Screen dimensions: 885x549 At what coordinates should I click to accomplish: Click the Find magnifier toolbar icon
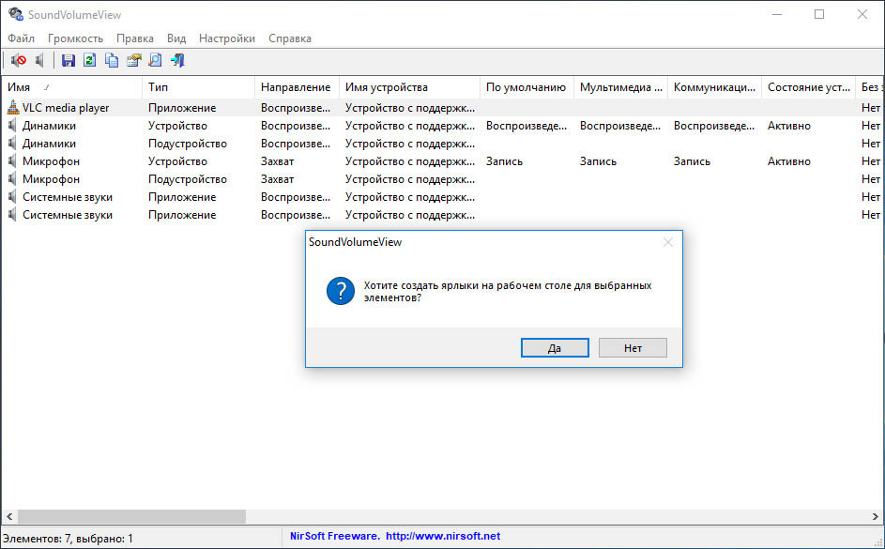click(x=155, y=60)
